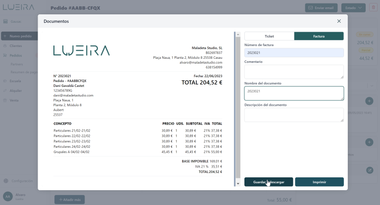Click the edit pencil round icon

pos(369,170)
